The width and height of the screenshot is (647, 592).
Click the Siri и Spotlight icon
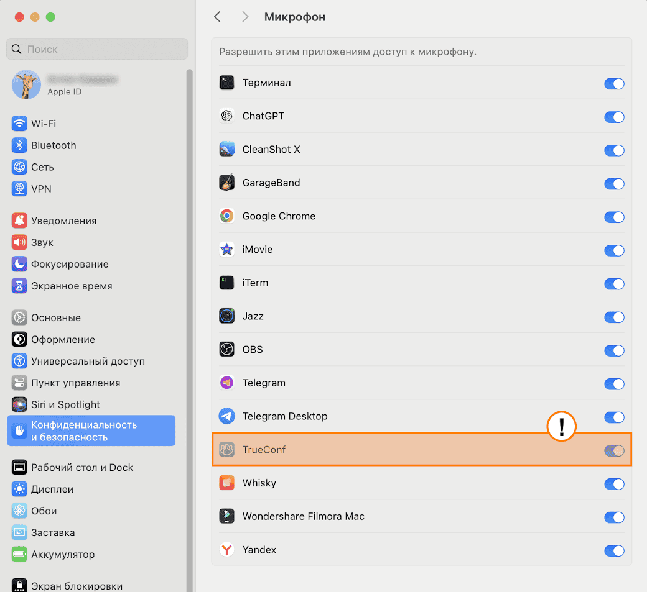[19, 404]
